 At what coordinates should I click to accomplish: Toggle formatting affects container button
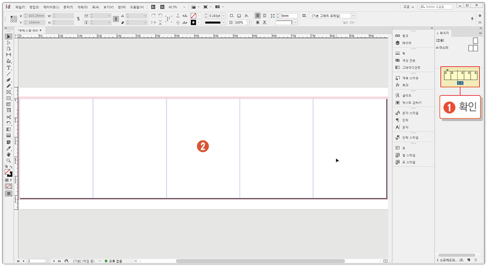click(7, 180)
